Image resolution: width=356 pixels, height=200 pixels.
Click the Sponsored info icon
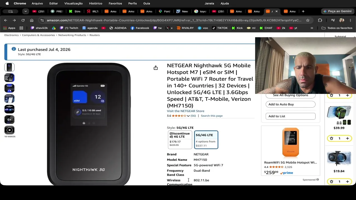pyautogui.click(x=318, y=180)
